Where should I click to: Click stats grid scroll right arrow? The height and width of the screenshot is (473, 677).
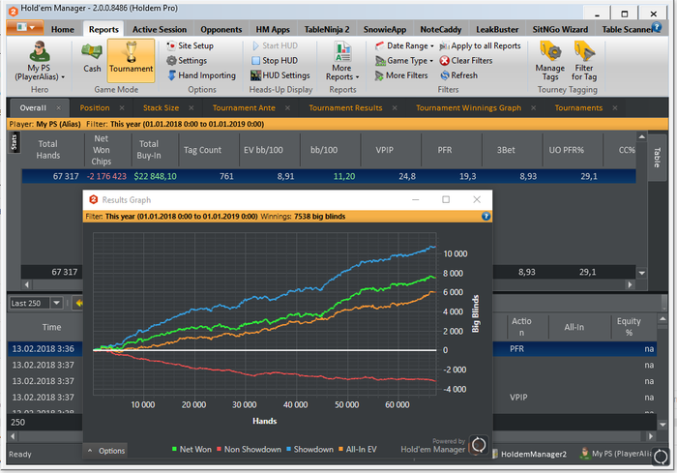coord(630,284)
